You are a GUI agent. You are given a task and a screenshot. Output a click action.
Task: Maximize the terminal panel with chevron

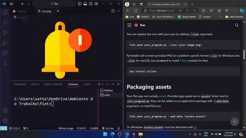(113, 84)
